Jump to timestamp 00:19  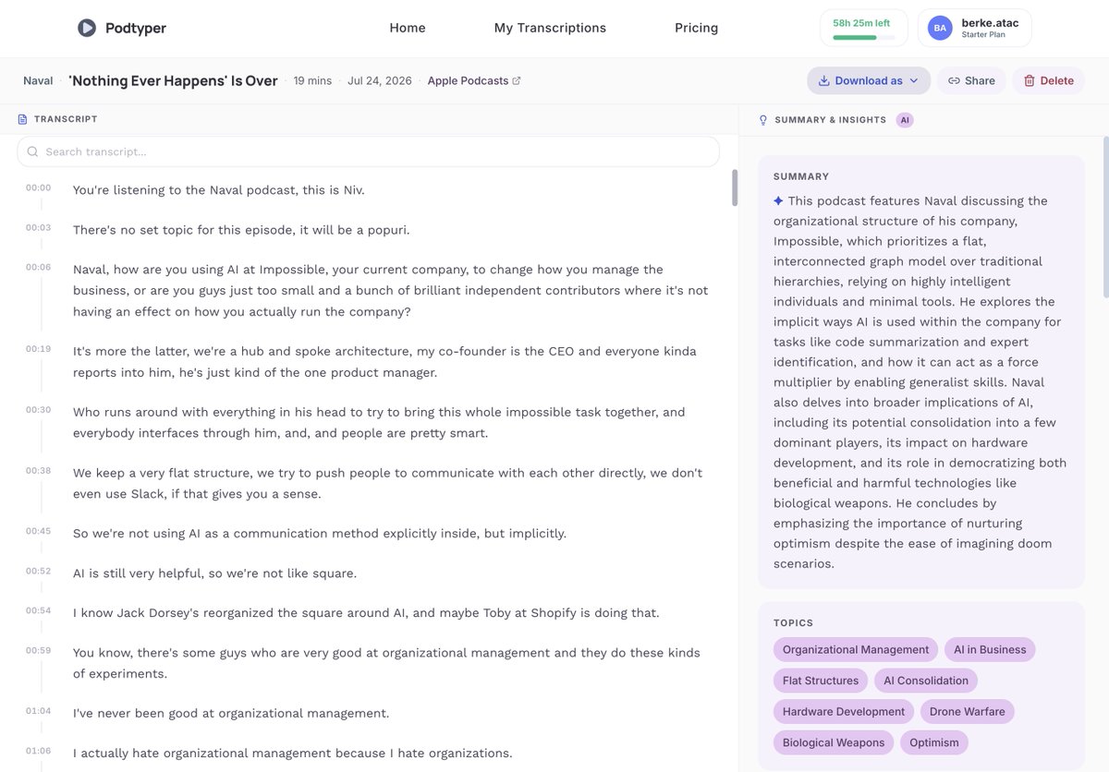[x=38, y=350]
